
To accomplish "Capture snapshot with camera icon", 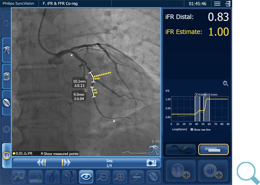I will point(151,163).
